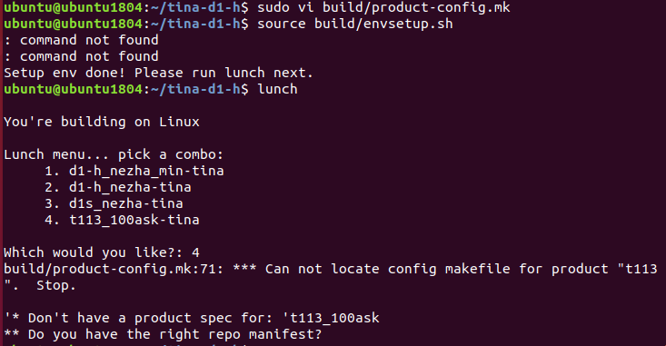Click the first green ubuntu@ubuntu1804 prompt
The width and height of the screenshot is (666, 346).
(x=73, y=7)
